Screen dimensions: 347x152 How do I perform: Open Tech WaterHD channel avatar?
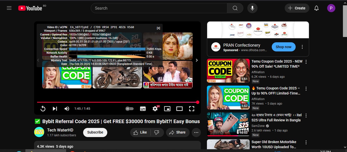pos(39,132)
